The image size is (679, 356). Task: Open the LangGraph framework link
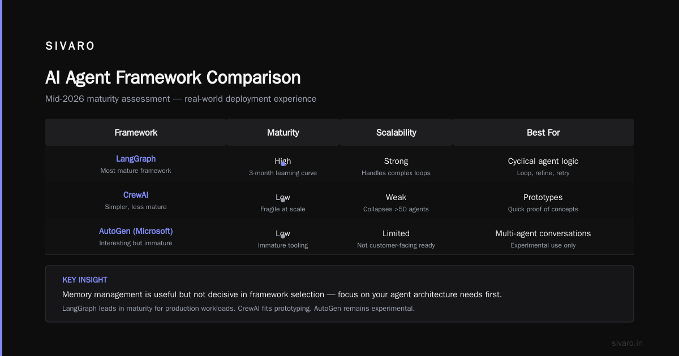pos(136,159)
